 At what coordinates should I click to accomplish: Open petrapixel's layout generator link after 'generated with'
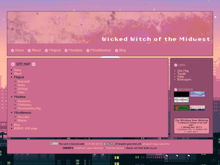click(x=156, y=144)
